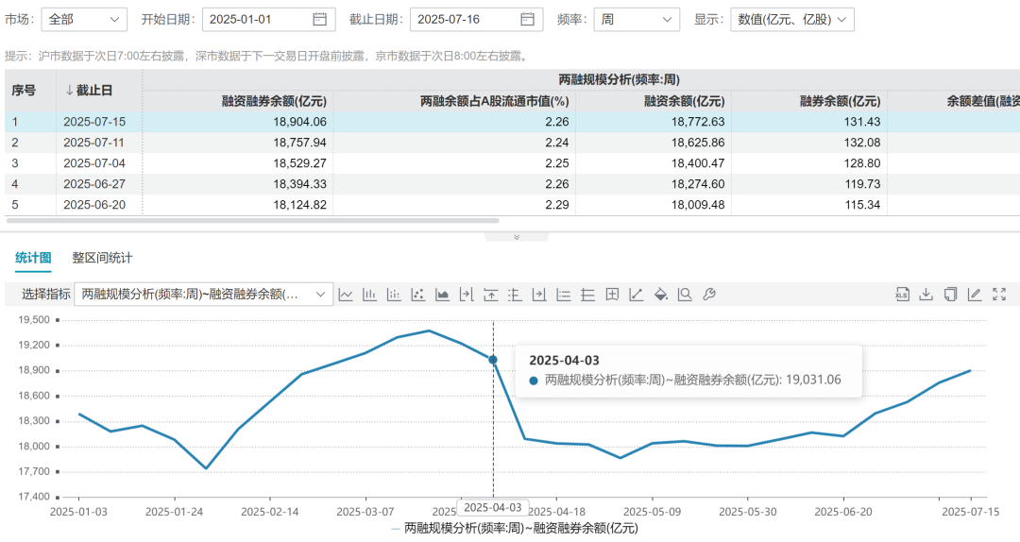Click the 融资余额 cell 18,274.60
Screen dimensions: 1020x542
698,184
